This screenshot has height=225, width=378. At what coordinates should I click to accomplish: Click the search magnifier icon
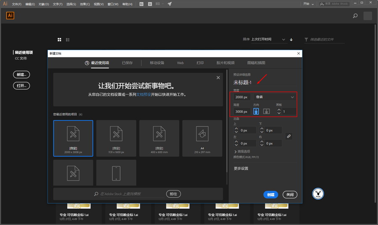click(355, 16)
